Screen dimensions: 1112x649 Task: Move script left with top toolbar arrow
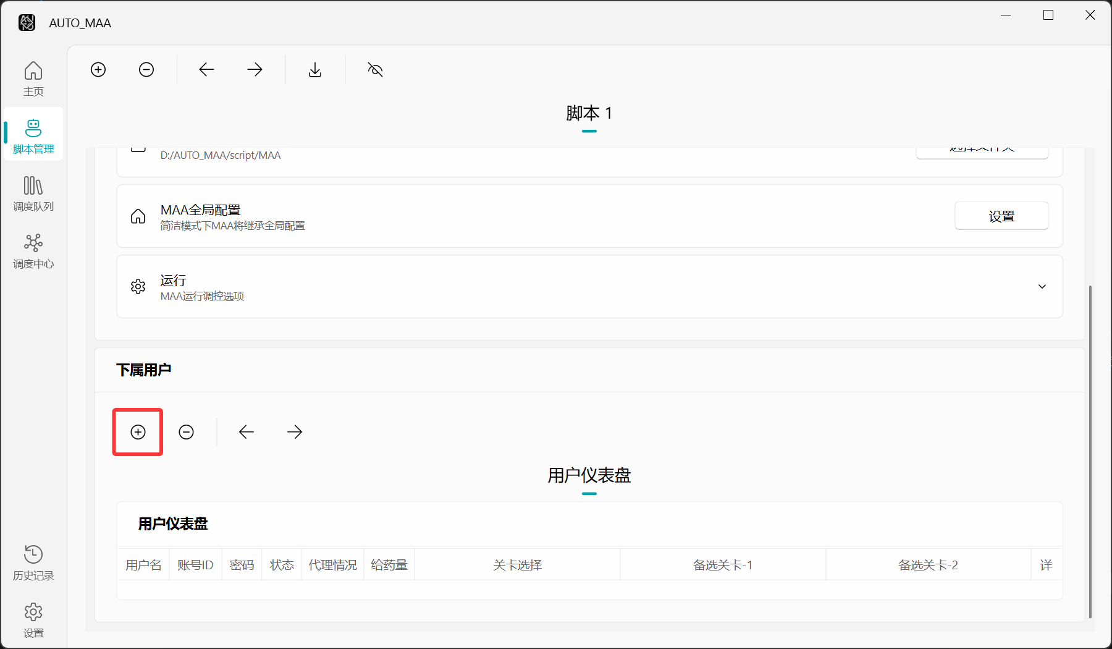pyautogui.click(x=206, y=70)
